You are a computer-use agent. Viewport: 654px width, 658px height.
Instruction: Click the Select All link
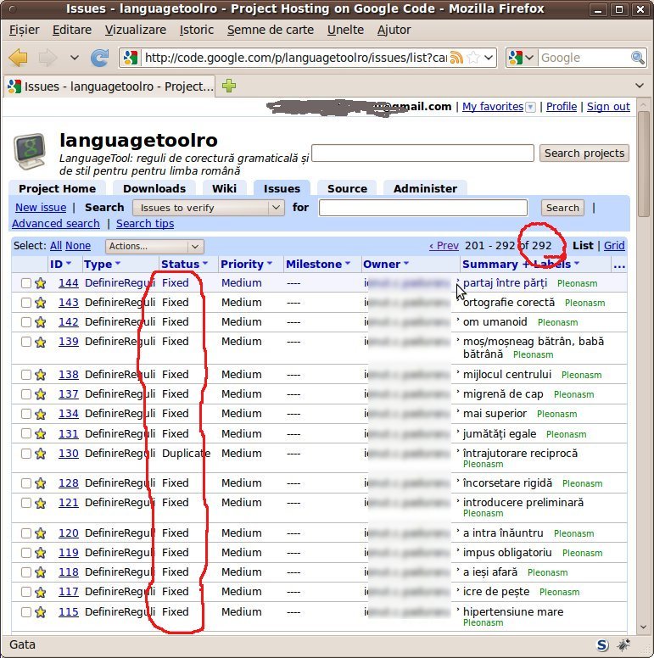tap(56, 246)
